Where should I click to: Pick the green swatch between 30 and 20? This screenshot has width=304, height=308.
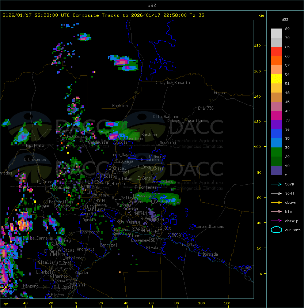click(276, 152)
